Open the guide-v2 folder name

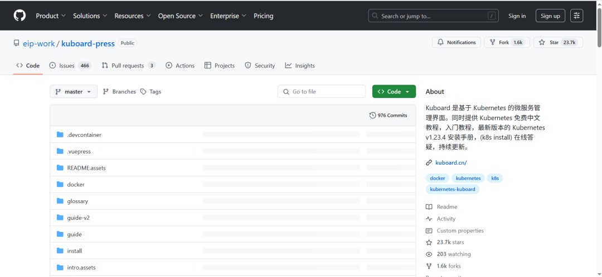[x=79, y=217]
